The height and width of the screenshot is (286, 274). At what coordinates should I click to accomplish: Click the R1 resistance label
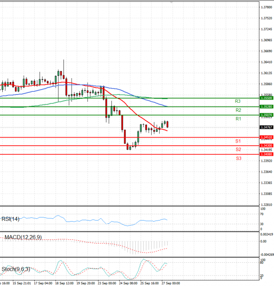pyautogui.click(x=238, y=119)
